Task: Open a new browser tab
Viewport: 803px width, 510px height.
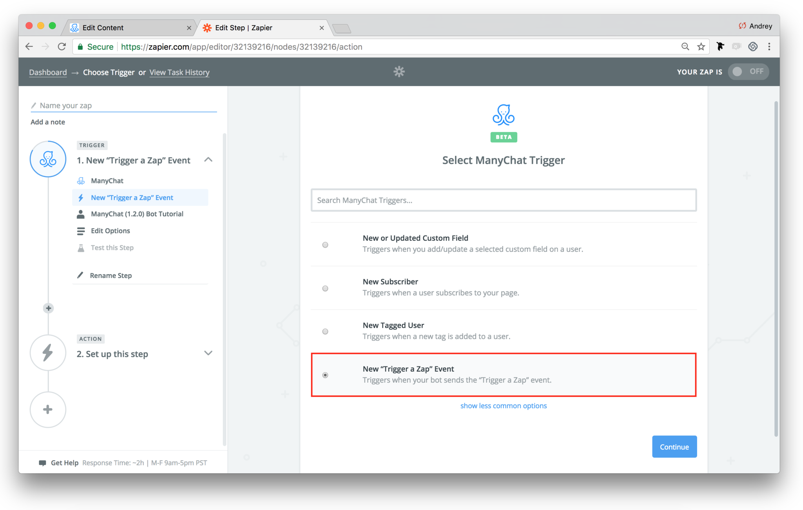Action: (x=342, y=28)
